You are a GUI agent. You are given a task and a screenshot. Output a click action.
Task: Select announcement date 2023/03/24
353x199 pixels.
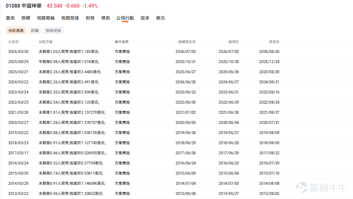(18, 92)
